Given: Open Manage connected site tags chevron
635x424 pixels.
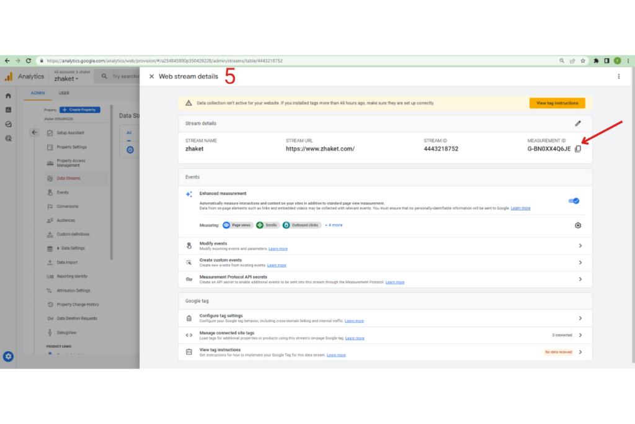Looking at the screenshot, I should [580, 335].
